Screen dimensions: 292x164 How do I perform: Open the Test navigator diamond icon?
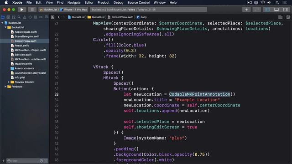(x=30, y=17)
